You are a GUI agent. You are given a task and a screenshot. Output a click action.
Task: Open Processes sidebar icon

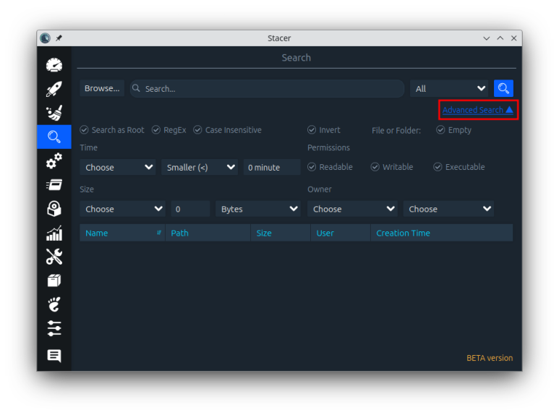pyautogui.click(x=54, y=184)
